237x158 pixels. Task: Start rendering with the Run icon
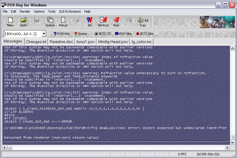pyautogui.click(x=116, y=22)
